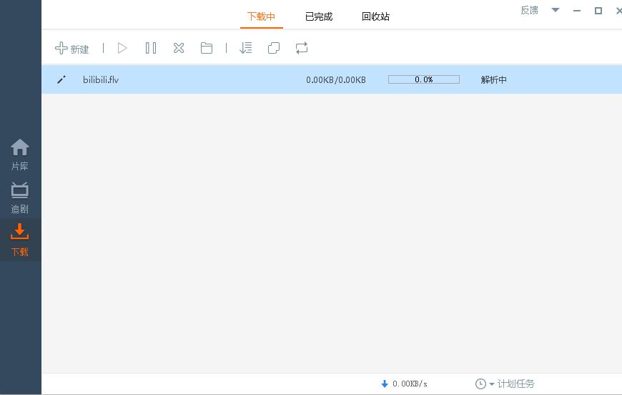
Task: Click the blue download speed arrow icon
Action: pos(385,384)
